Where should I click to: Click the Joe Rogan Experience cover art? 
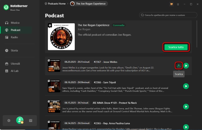tap(61, 37)
